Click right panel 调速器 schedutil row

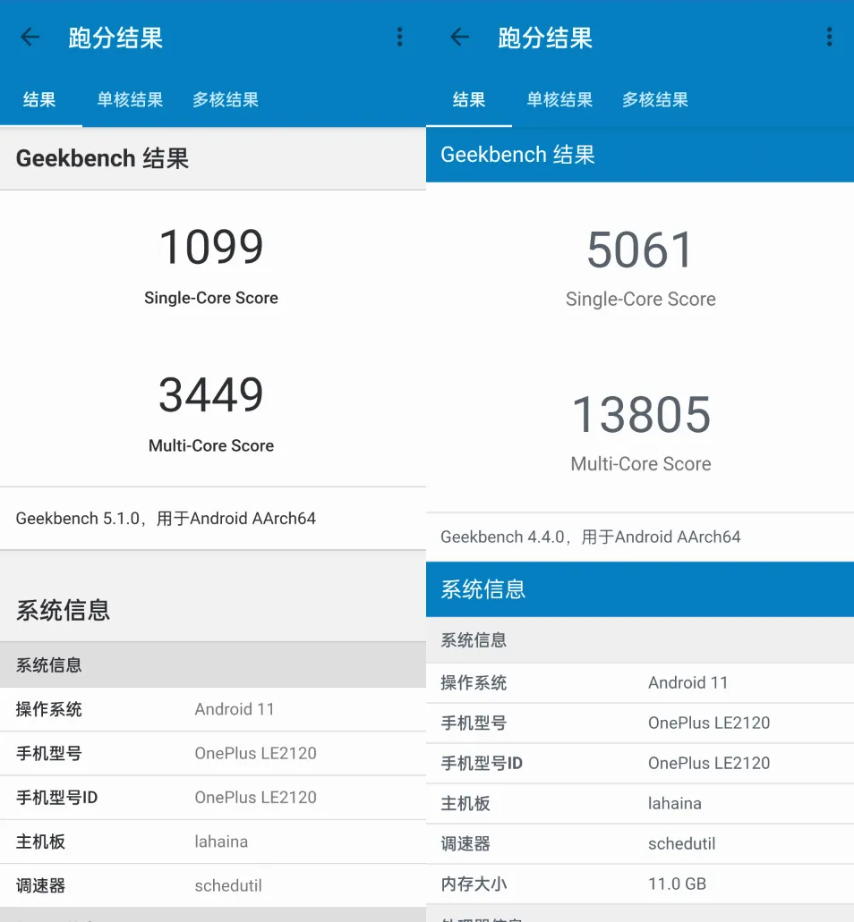(640, 844)
